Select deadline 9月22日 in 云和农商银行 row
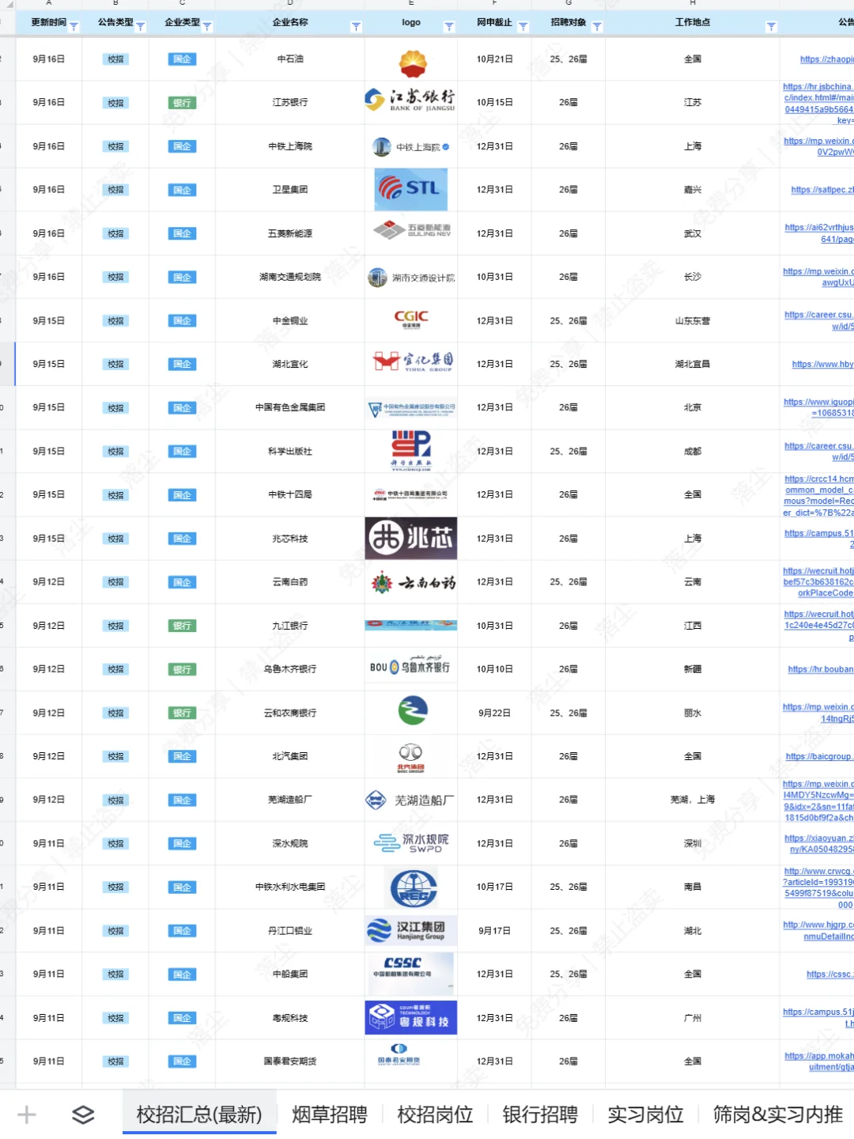Viewport: 854px width, 1139px height. click(x=495, y=713)
